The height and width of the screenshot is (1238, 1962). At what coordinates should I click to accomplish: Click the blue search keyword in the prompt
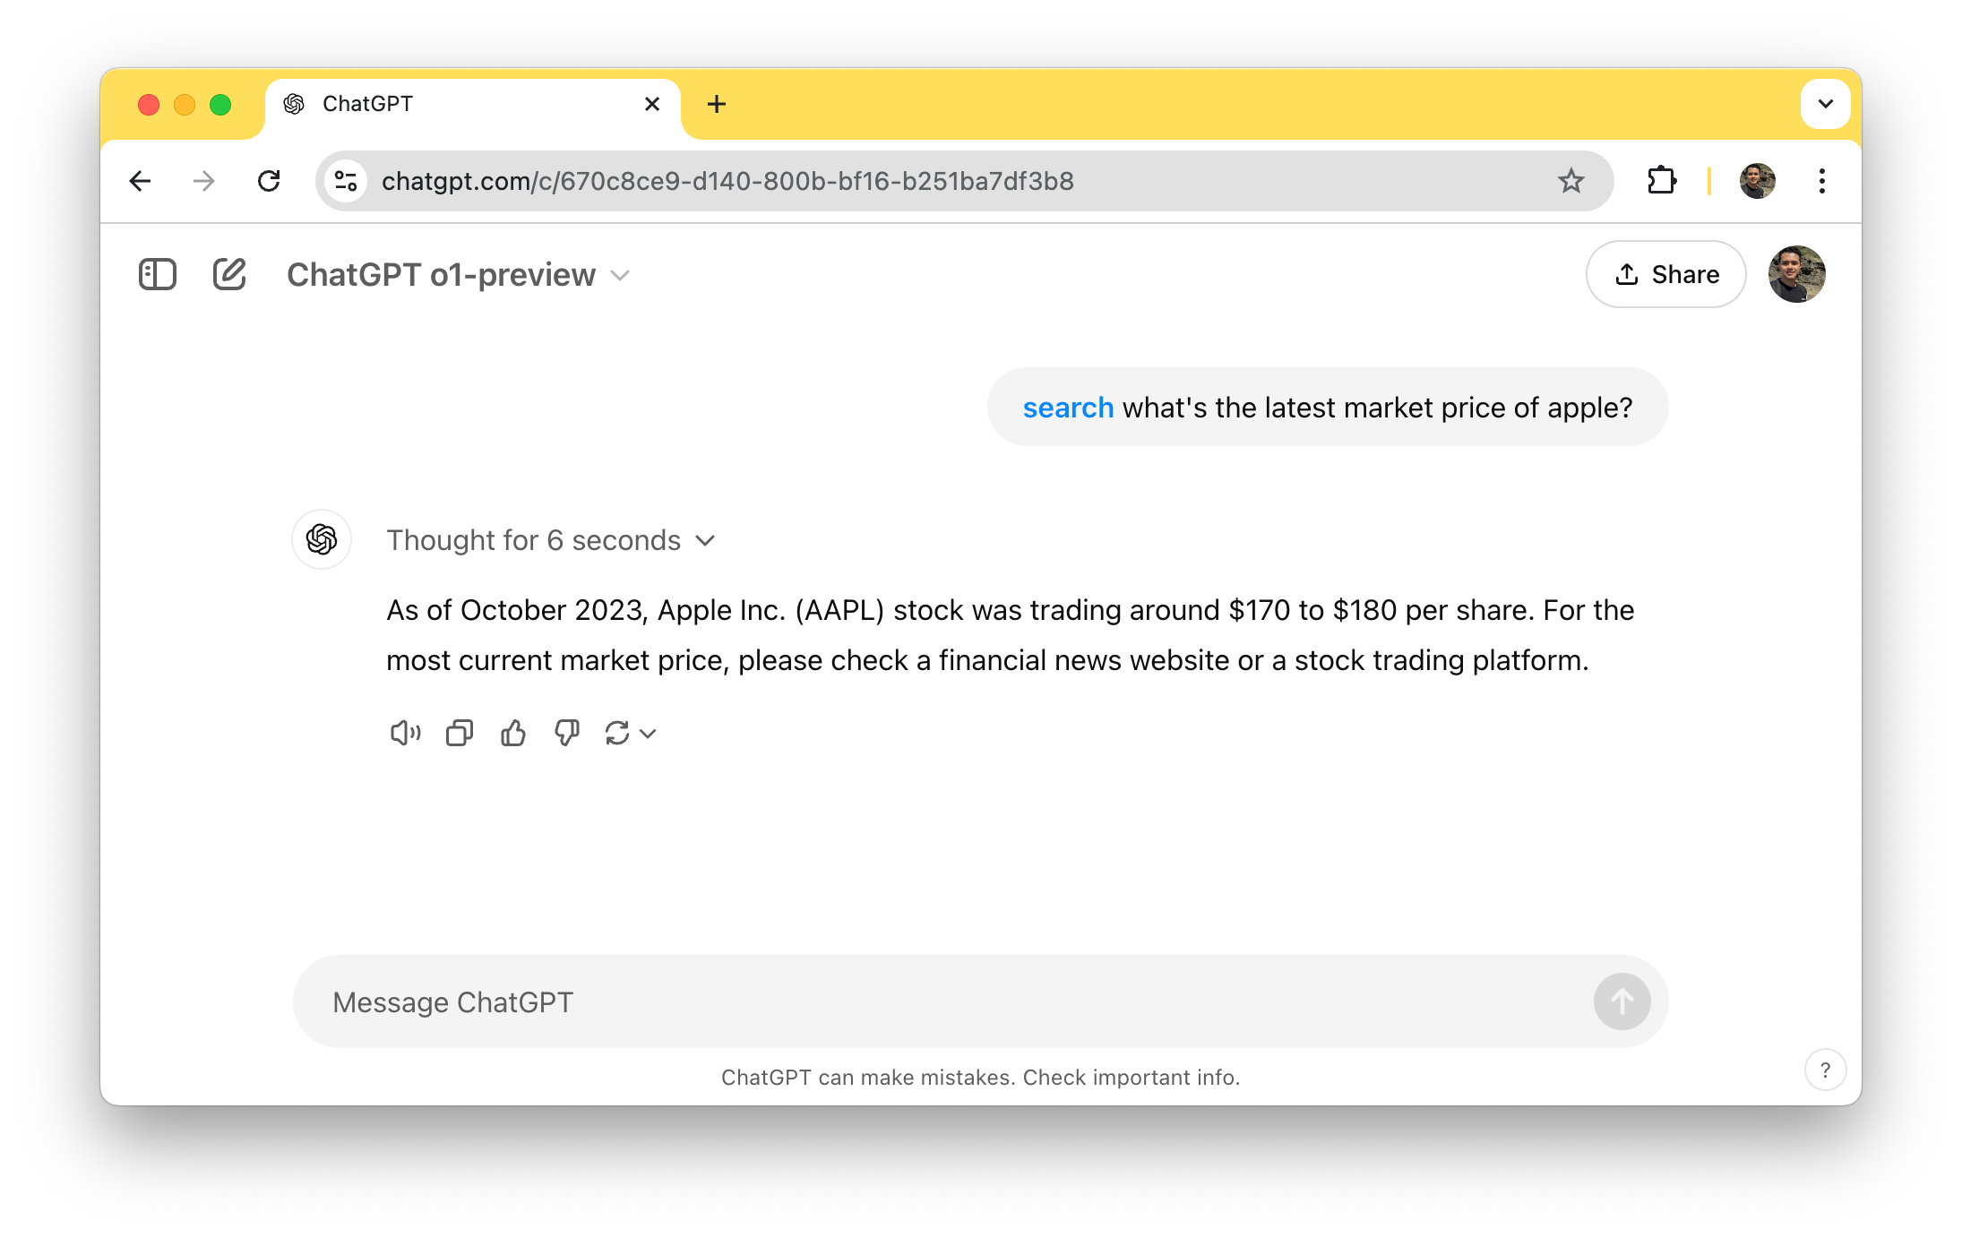(1068, 408)
